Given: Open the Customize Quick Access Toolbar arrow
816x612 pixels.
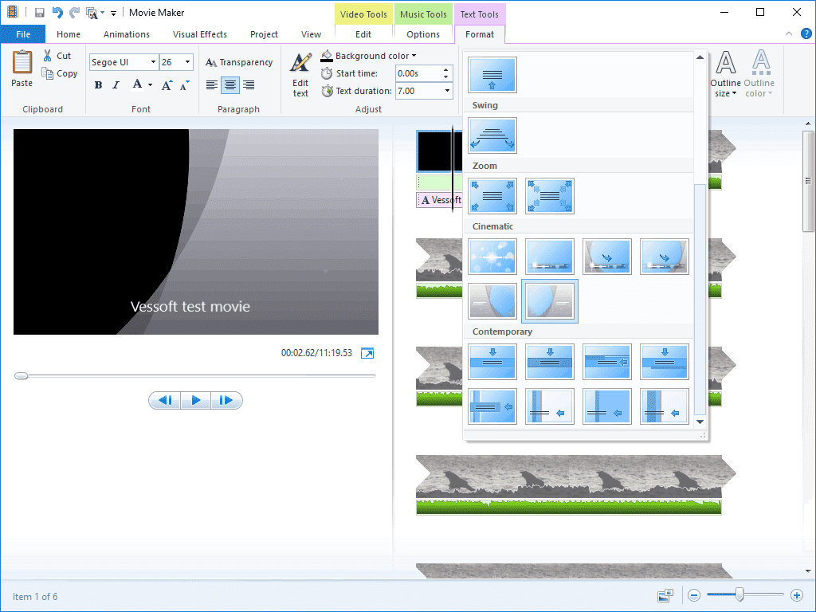Looking at the screenshot, I should coord(113,13).
